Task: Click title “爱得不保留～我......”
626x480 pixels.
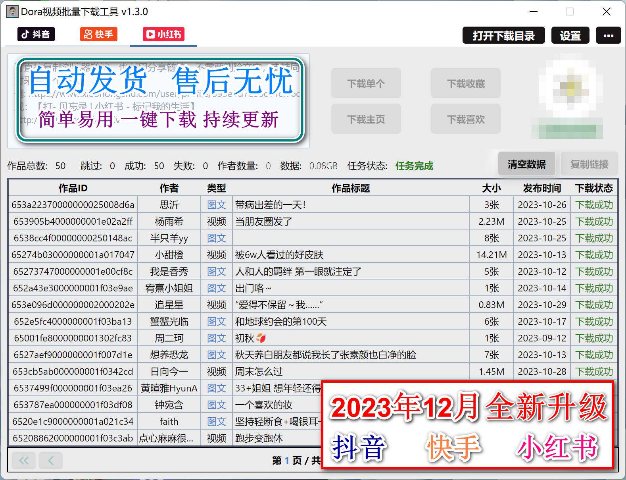Action: (x=278, y=305)
